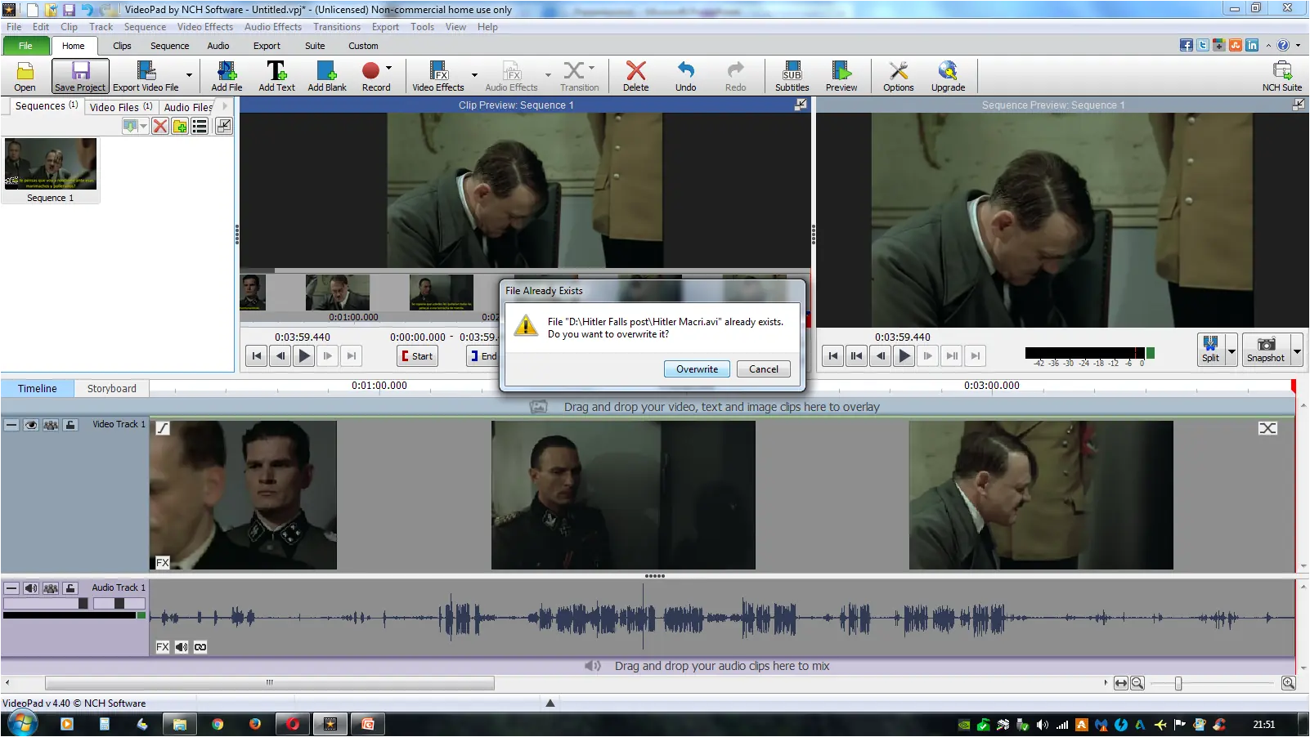The height and width of the screenshot is (737, 1310).
Task: Open the Snapshot dropdown arrow
Action: [1297, 351]
